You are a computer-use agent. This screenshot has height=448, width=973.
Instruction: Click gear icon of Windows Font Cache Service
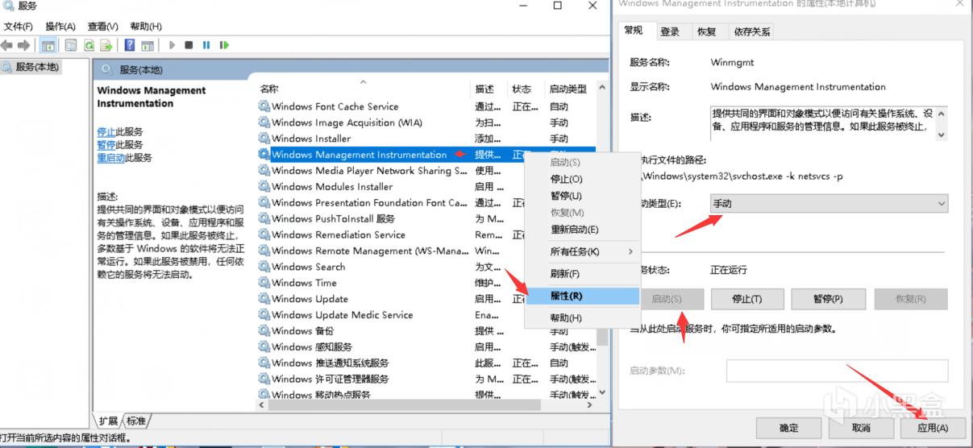coord(264,106)
